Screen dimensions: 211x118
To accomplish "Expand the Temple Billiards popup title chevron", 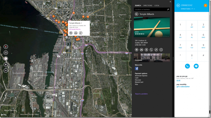I will pos(81,23).
